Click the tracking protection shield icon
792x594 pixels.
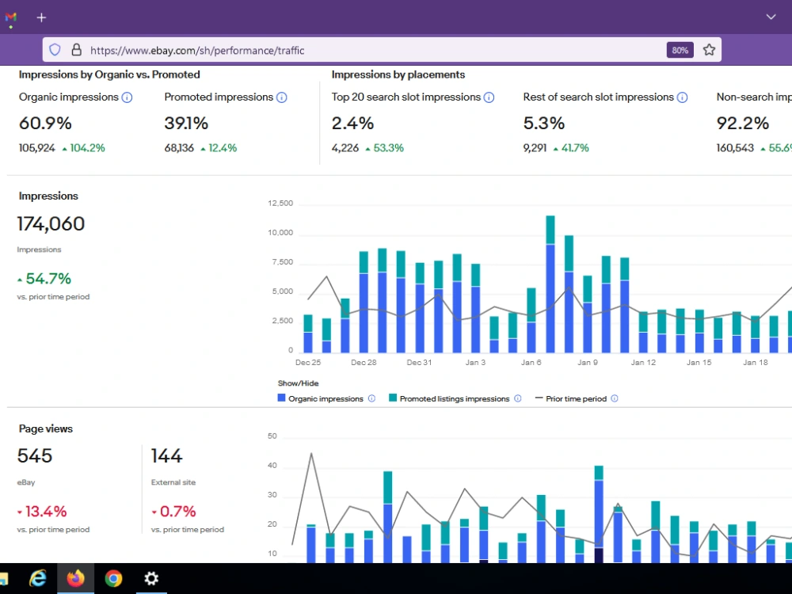click(55, 49)
